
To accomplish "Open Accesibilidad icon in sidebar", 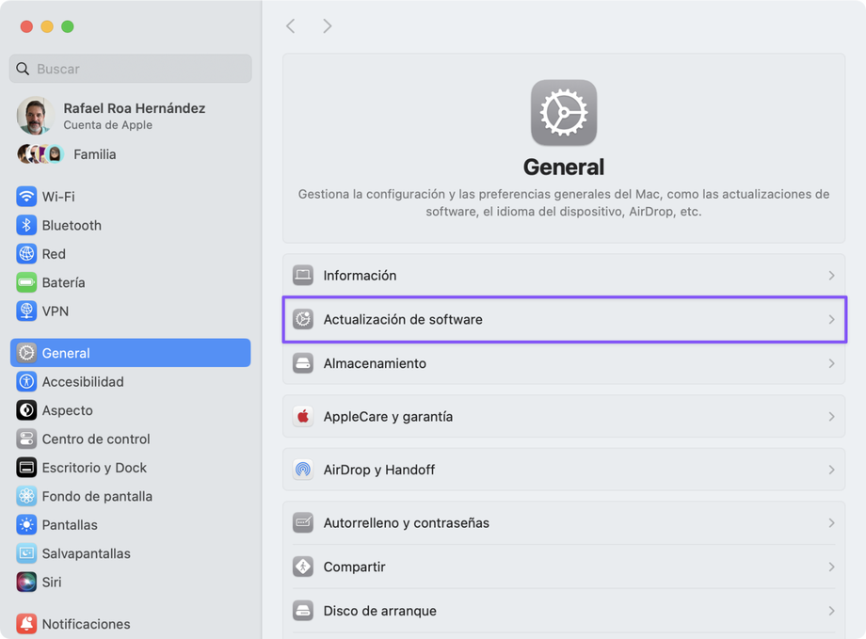I will tap(26, 382).
